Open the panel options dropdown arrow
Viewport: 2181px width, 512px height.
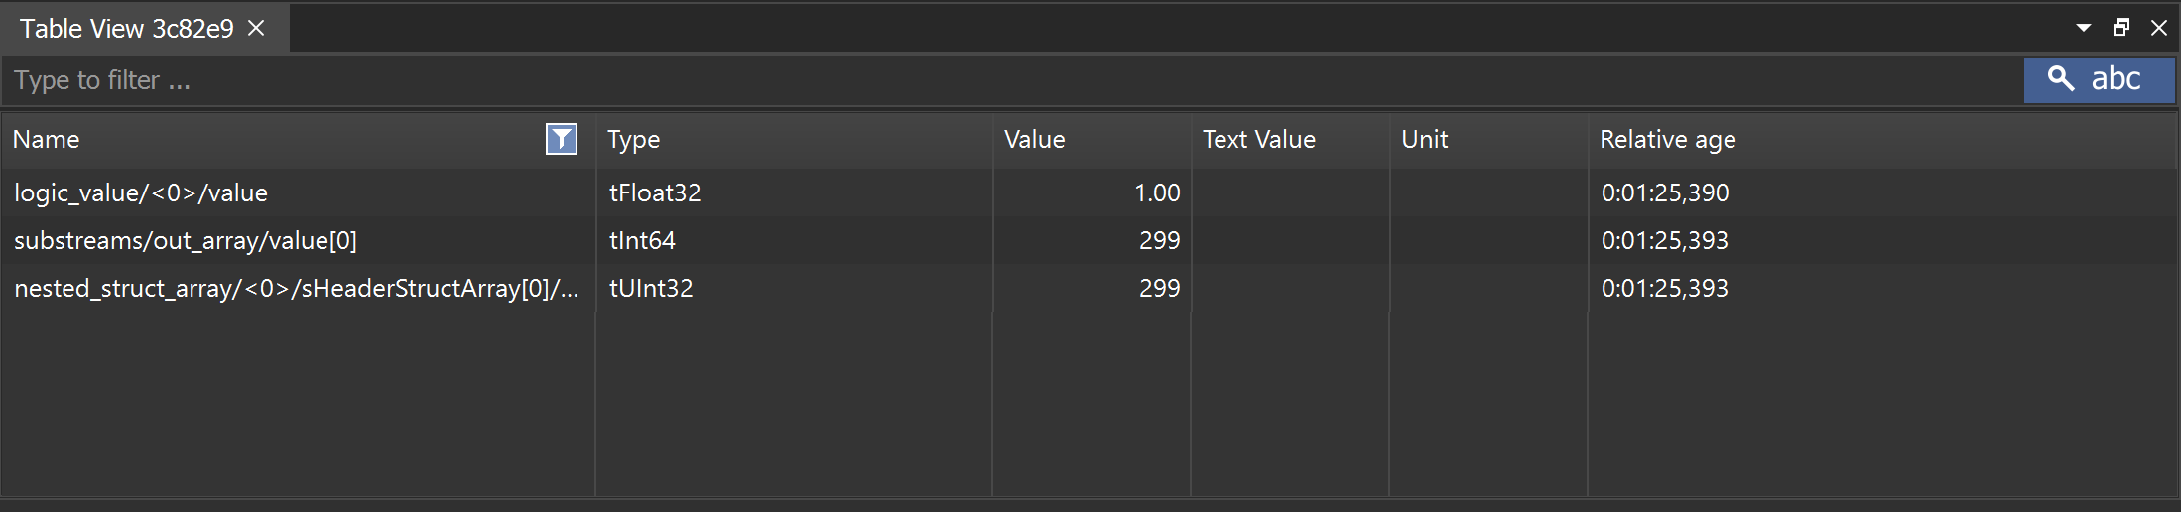(2084, 28)
